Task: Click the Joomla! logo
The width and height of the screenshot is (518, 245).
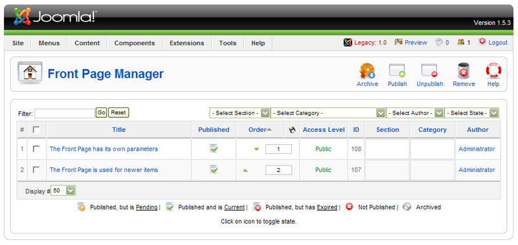Action: point(55,17)
